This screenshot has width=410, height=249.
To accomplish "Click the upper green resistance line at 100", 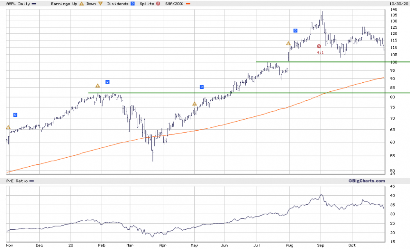I will [328, 62].
